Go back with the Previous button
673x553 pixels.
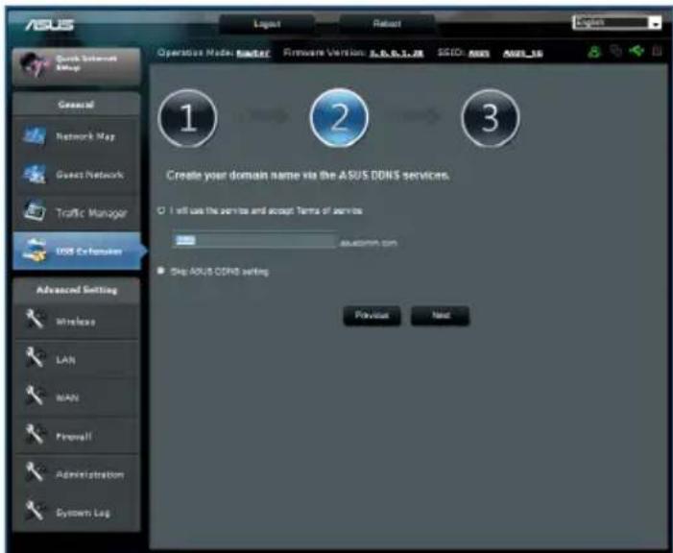click(x=373, y=316)
